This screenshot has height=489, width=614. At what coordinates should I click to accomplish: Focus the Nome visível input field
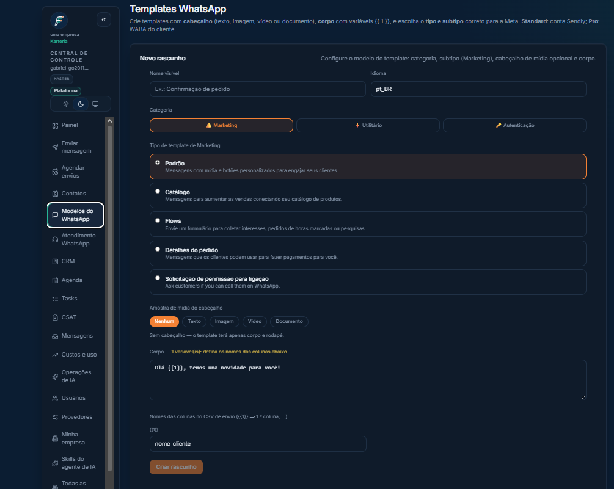tap(258, 89)
